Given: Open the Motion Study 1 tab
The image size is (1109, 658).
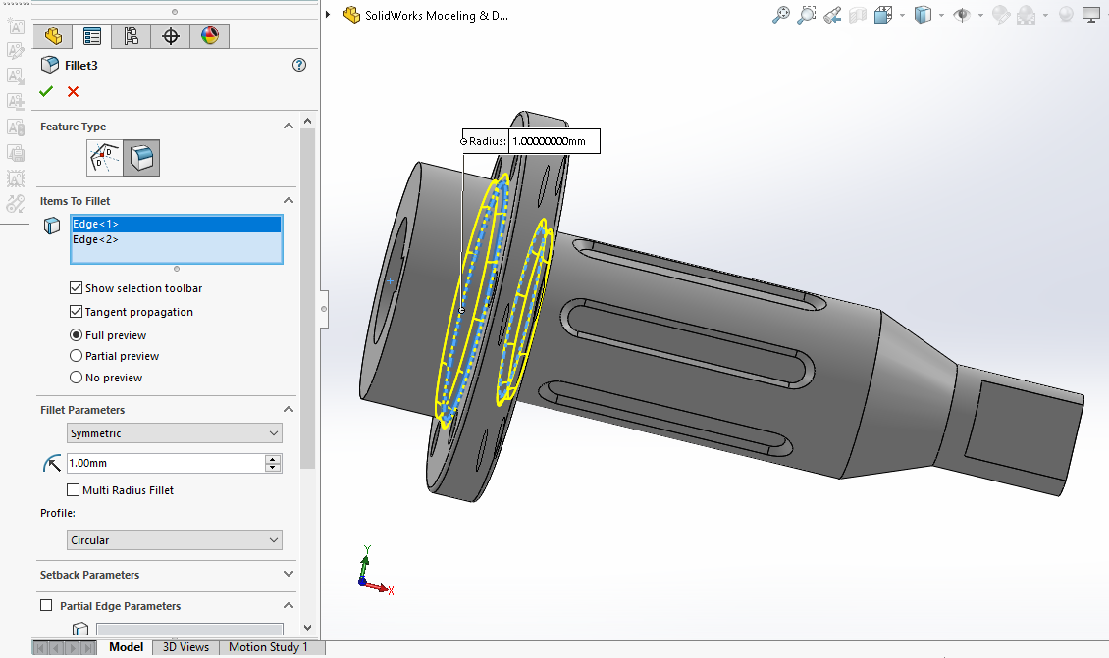Looking at the screenshot, I should (268, 647).
